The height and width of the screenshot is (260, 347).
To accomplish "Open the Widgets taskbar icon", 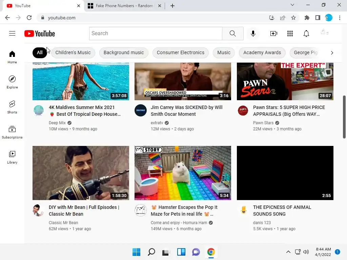I will (181, 252).
